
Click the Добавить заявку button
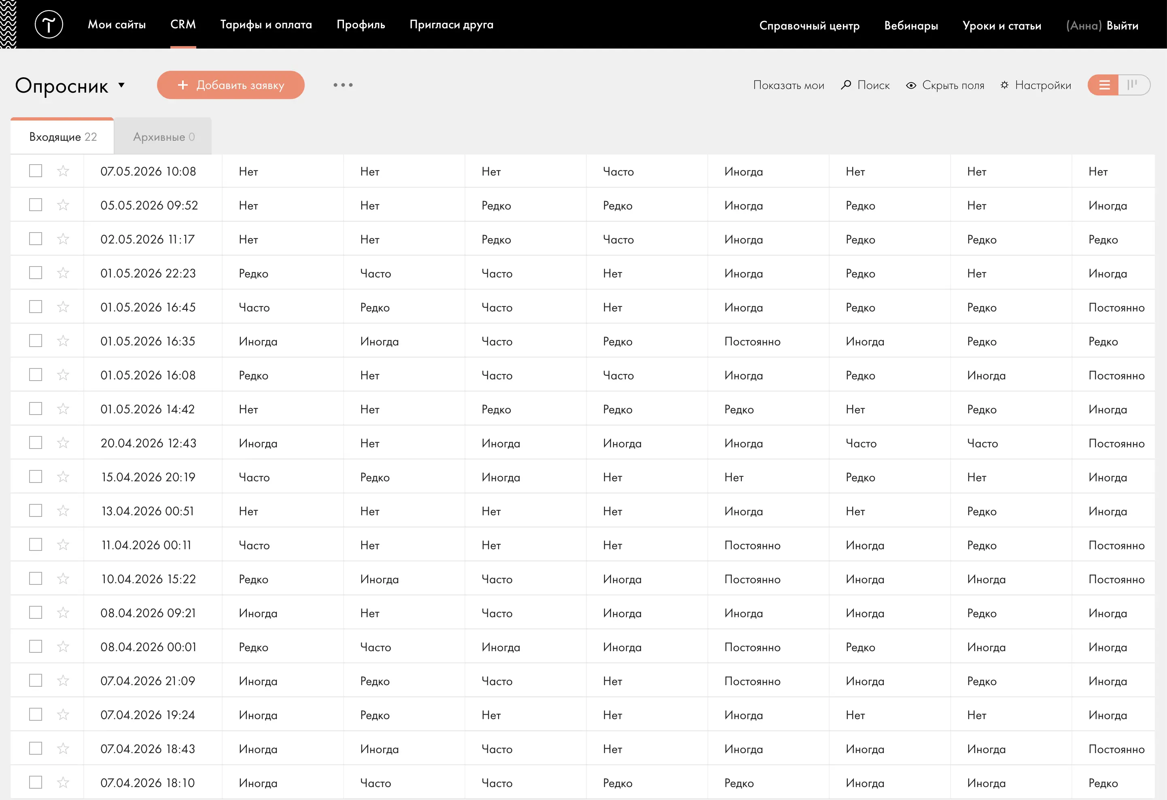coord(231,85)
